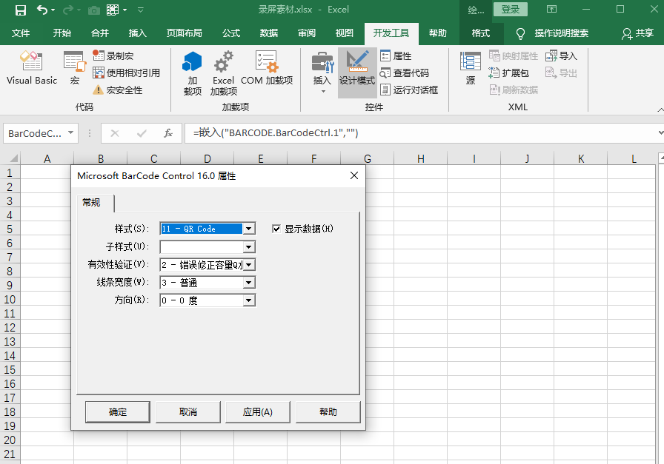Select the 常规 tab in dialog
664x464 pixels.
coord(91,203)
